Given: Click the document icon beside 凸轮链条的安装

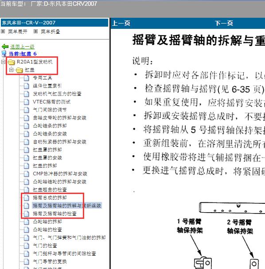Looking at the screenshot, I should [27, 134].
